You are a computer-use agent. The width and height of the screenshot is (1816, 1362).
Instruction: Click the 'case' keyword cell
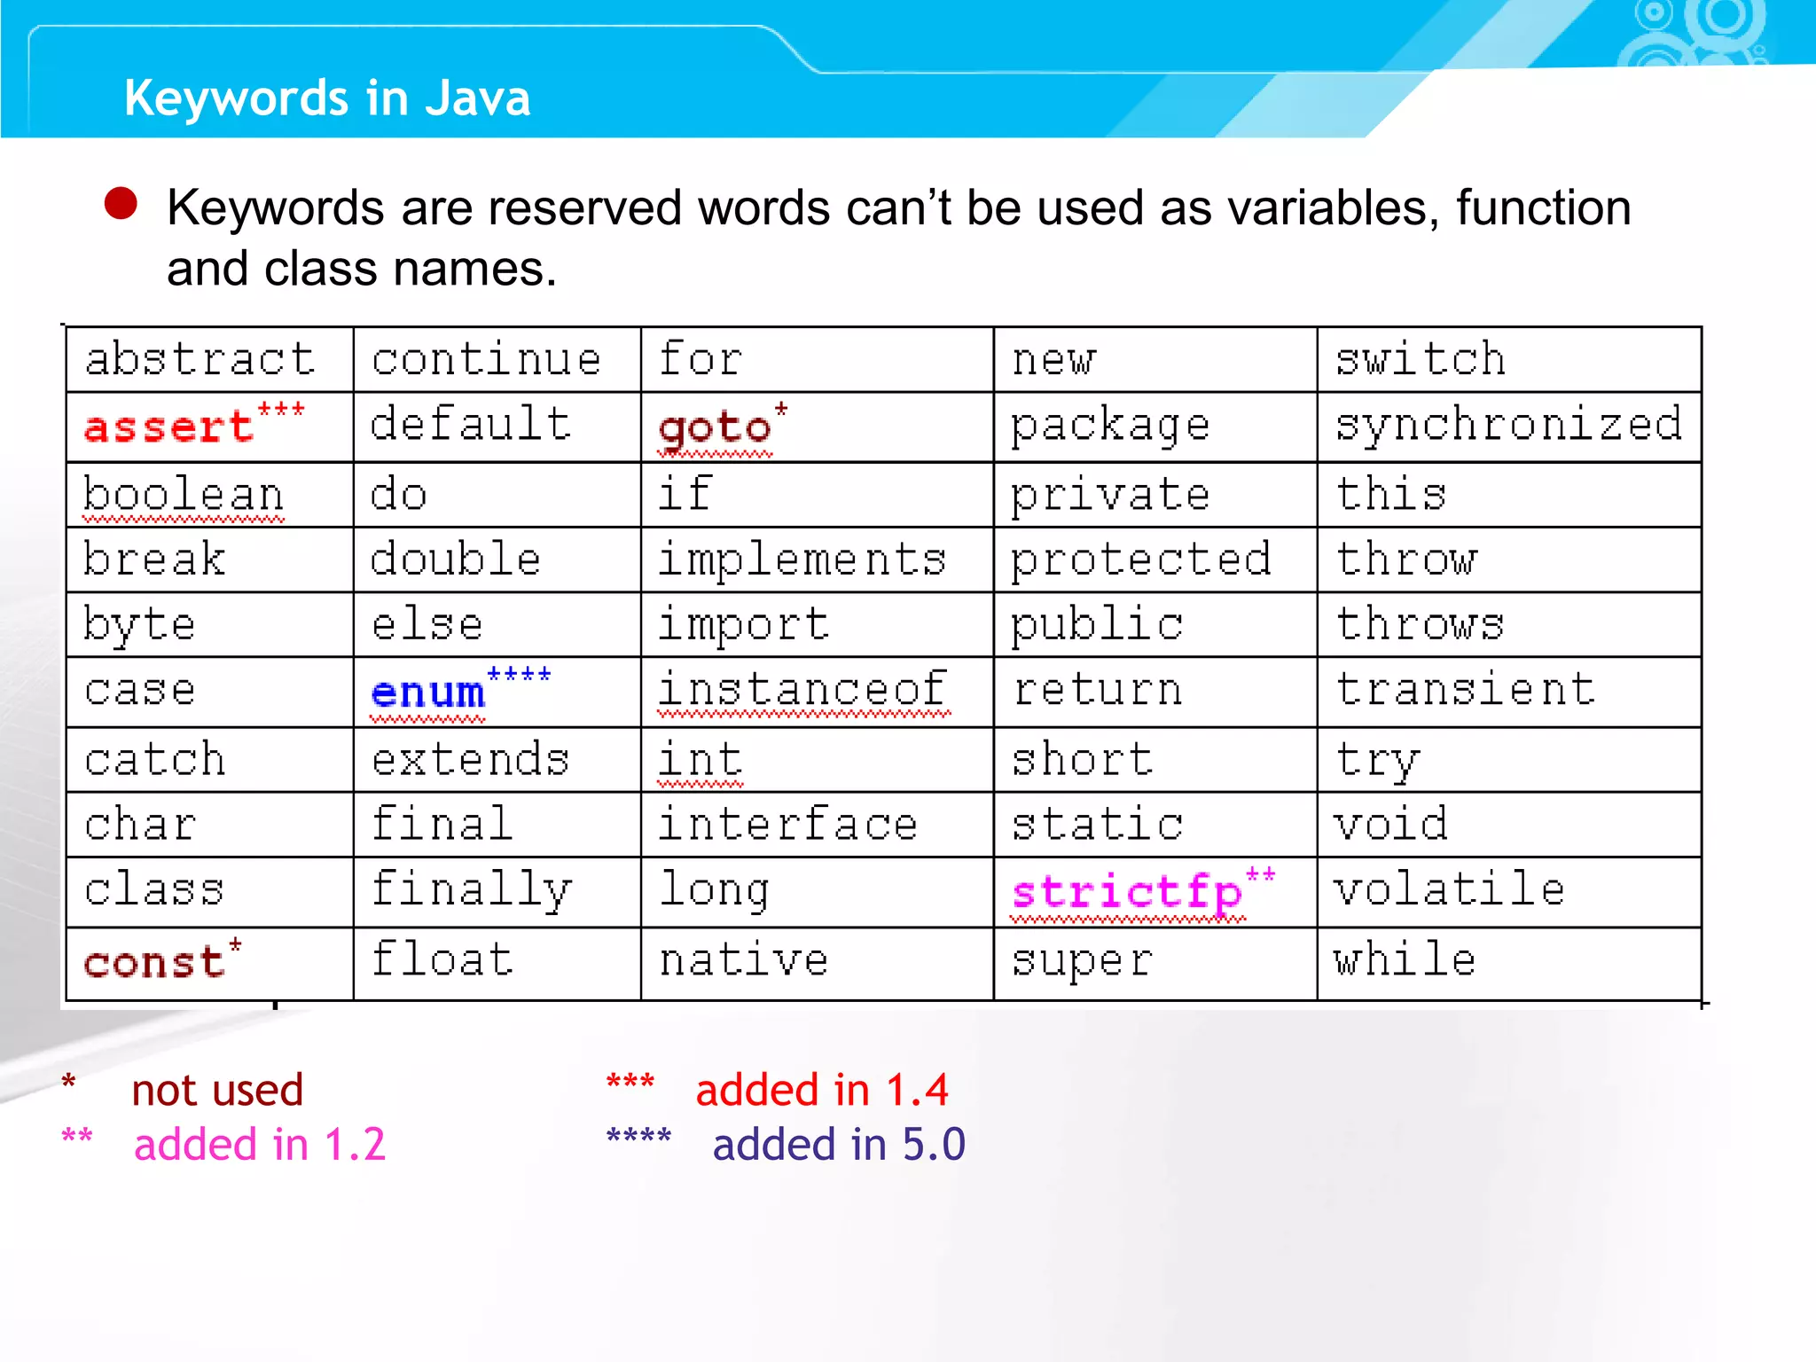point(210,692)
